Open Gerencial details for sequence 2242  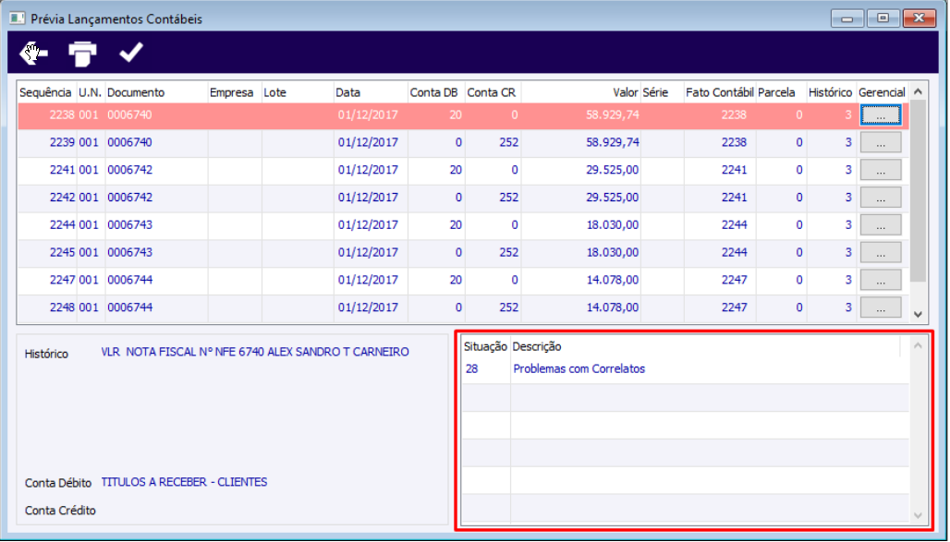[x=881, y=198]
